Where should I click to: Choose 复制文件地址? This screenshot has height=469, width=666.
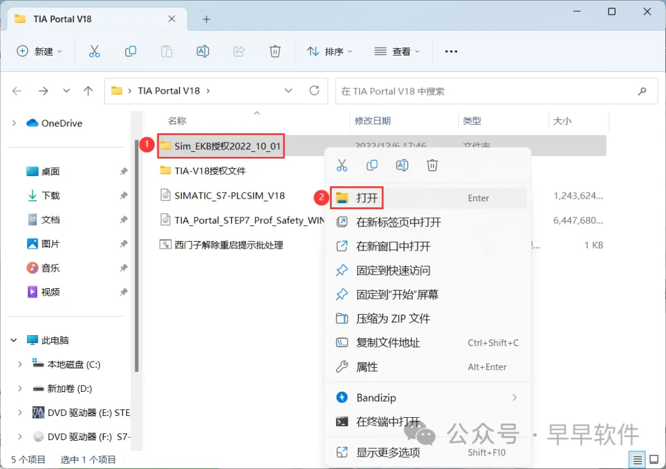tap(428, 342)
